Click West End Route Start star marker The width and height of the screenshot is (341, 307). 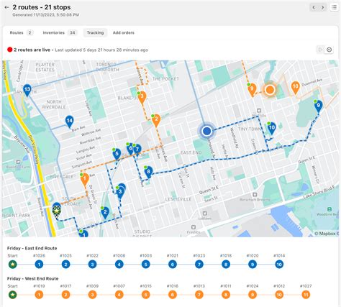click(x=13, y=295)
